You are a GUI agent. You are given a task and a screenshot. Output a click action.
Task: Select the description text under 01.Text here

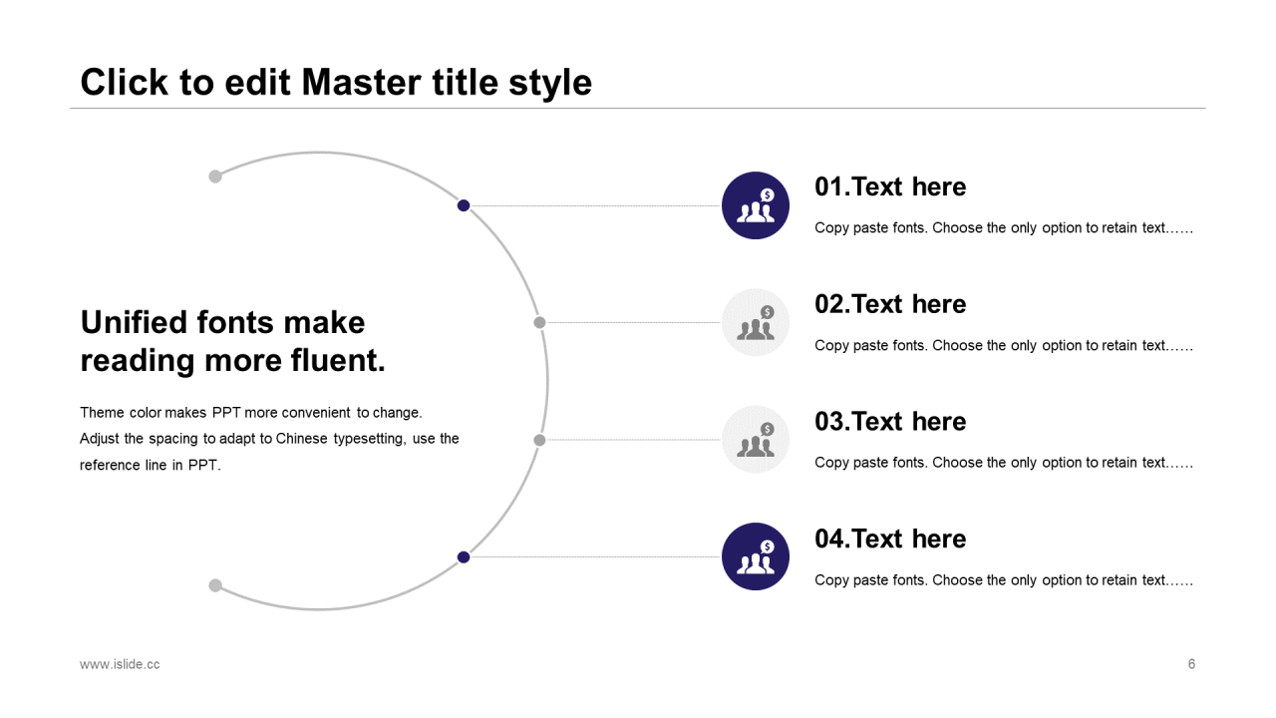[x=1003, y=228]
